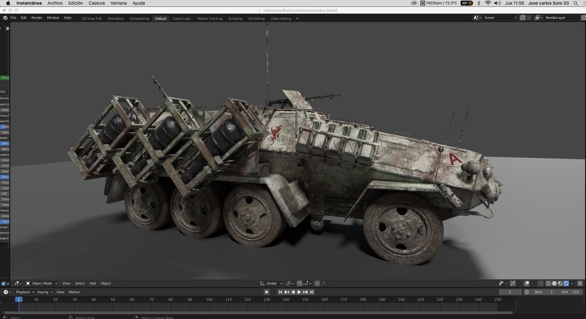Pin the scene to workspace

[516, 18]
